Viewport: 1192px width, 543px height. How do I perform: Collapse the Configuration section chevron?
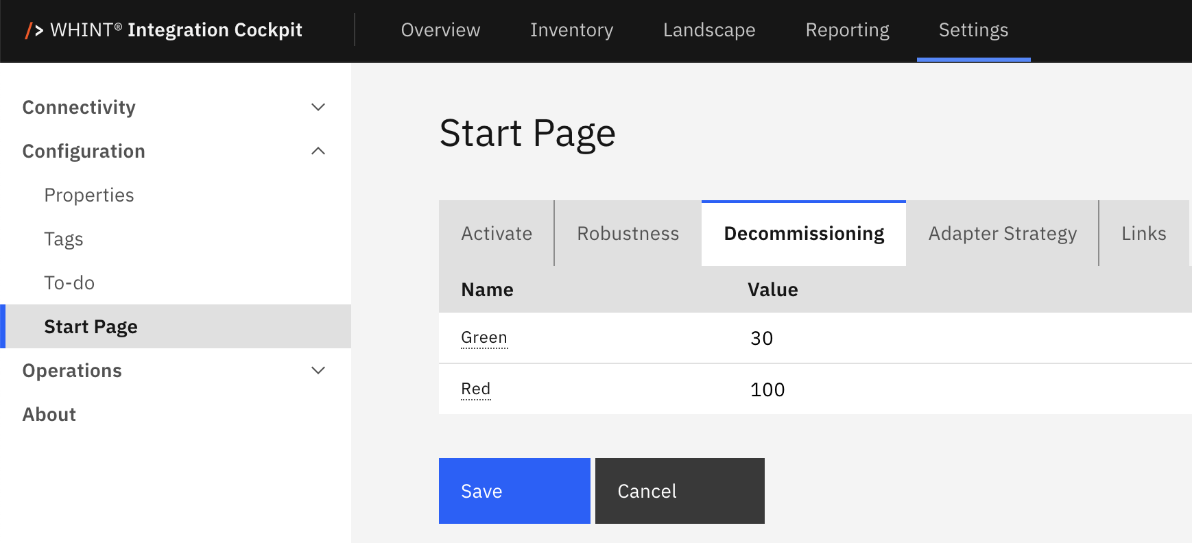(318, 151)
